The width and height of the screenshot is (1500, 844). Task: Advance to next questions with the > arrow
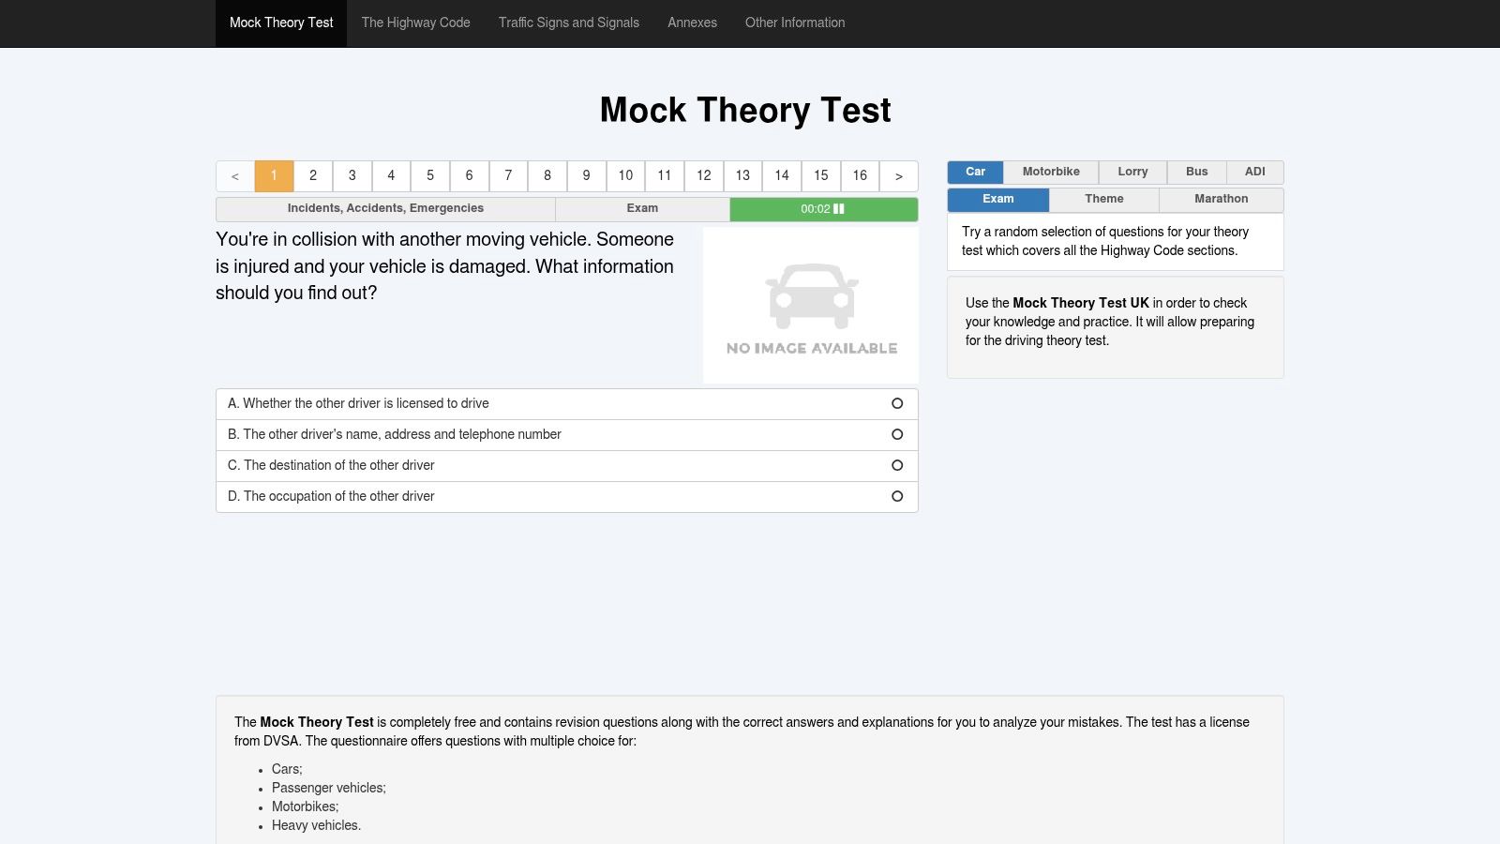899,176
